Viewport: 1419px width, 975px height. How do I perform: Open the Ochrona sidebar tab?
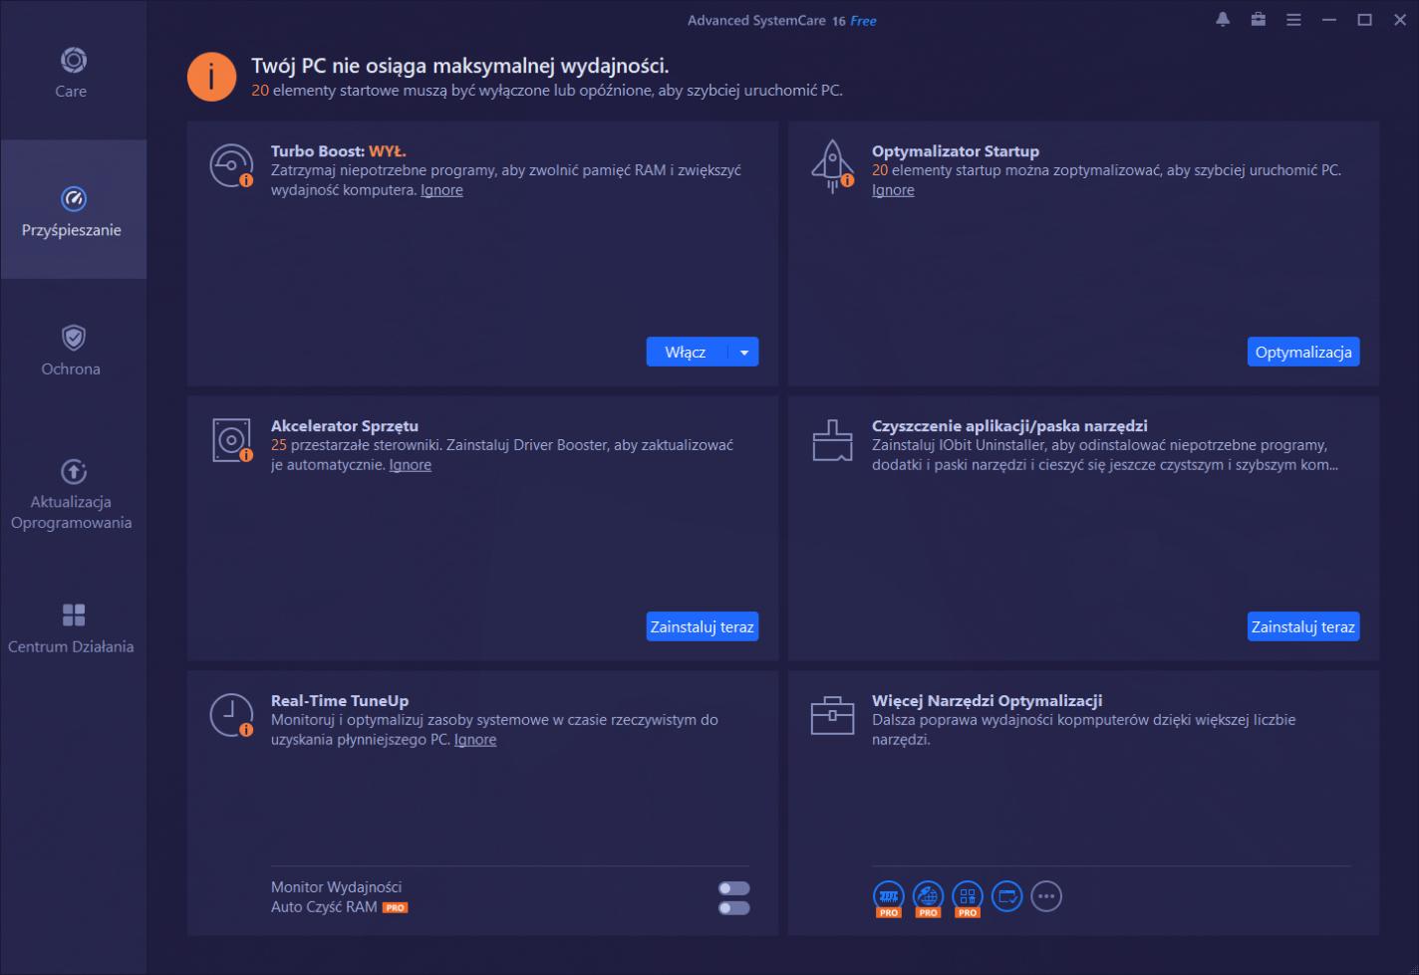point(72,350)
